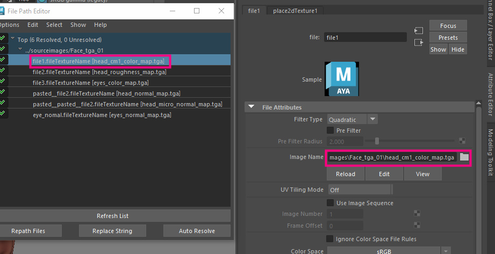The width and height of the screenshot is (495, 254).
Task: Open the Edit menu in File Path Editor
Action: tap(33, 25)
